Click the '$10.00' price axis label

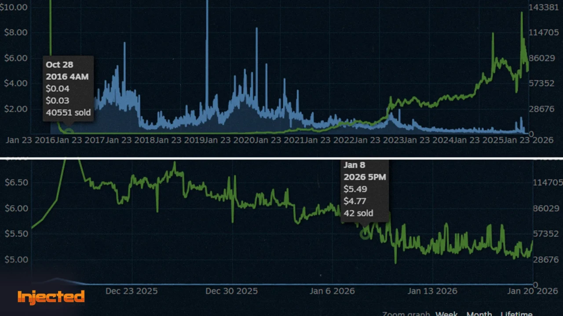(x=14, y=7)
